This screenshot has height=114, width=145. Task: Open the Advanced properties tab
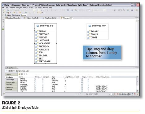[11, 90]
